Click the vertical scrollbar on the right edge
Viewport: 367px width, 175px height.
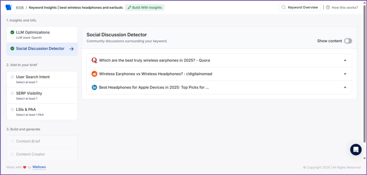(x=364, y=86)
